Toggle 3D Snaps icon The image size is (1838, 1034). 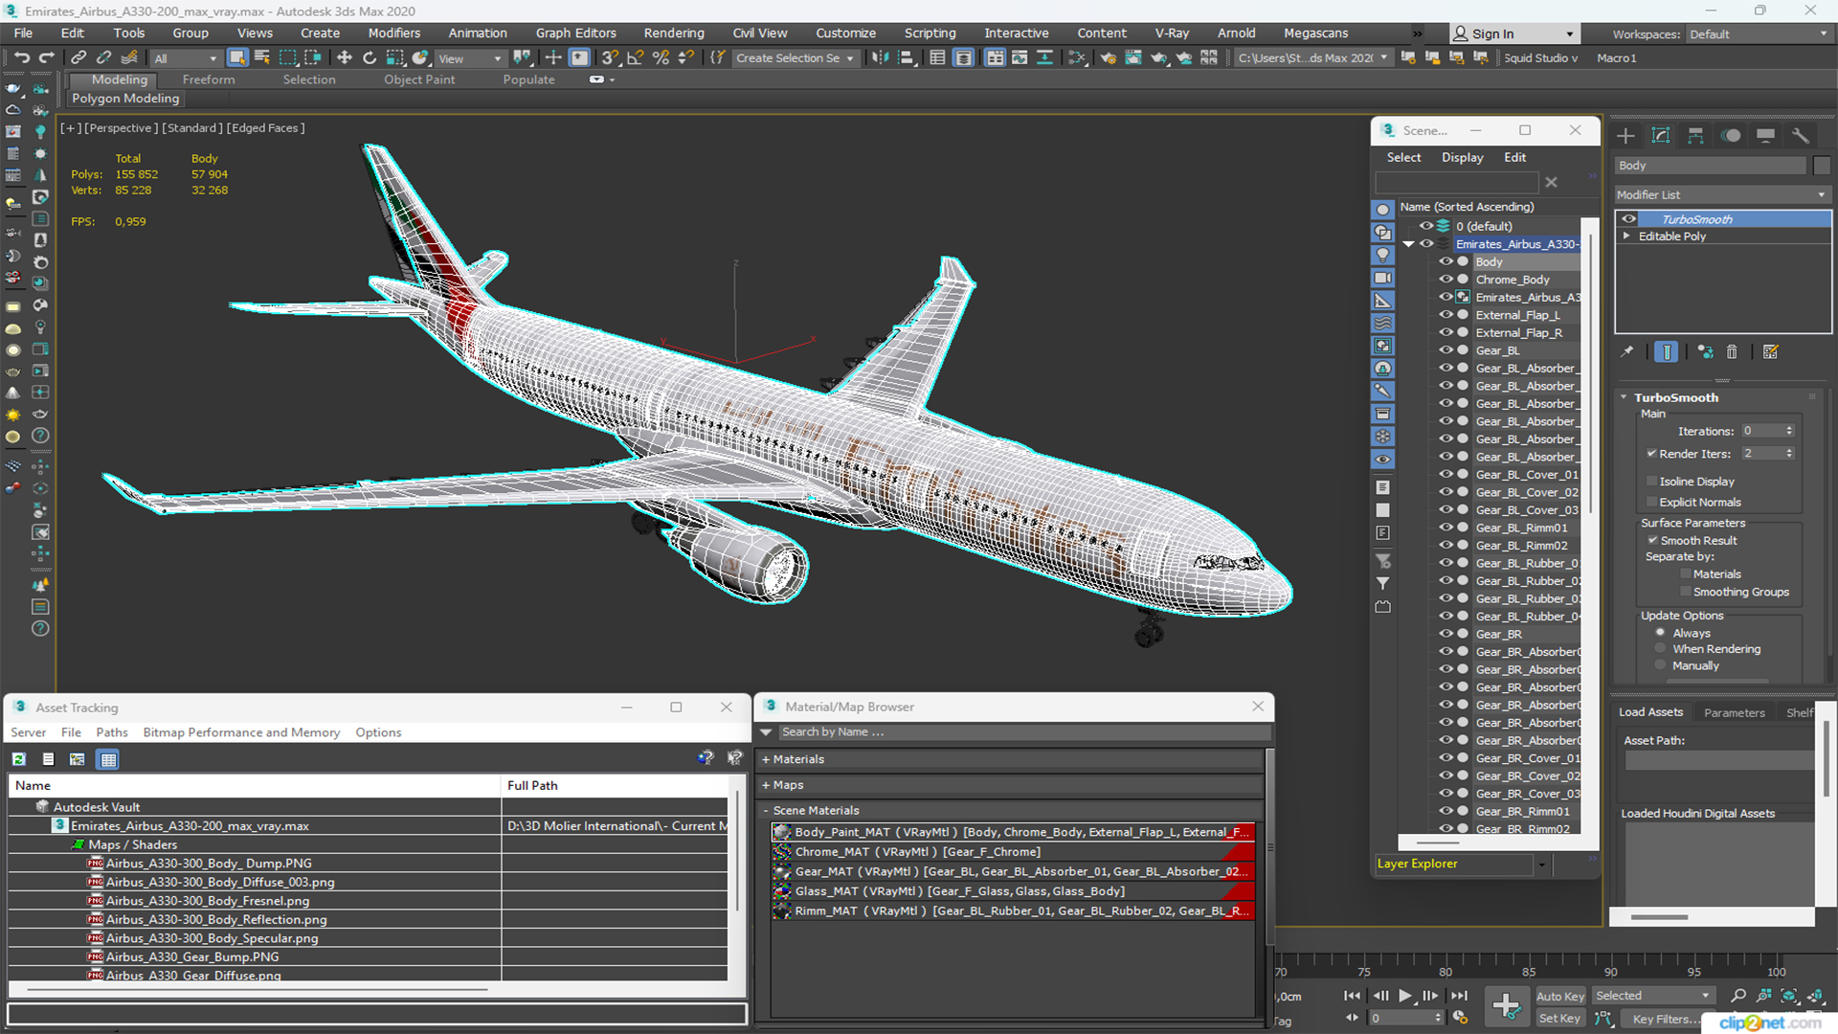610,58
